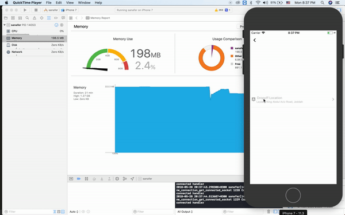Open the Edit menu
Image resolution: width=345 pixels, height=215 pixels.
[x=59, y=3]
